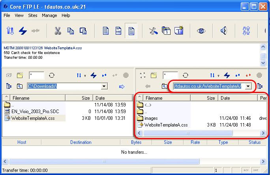Click the eye view icon in toolbar
This screenshot has height=175, width=270.
point(201,31)
